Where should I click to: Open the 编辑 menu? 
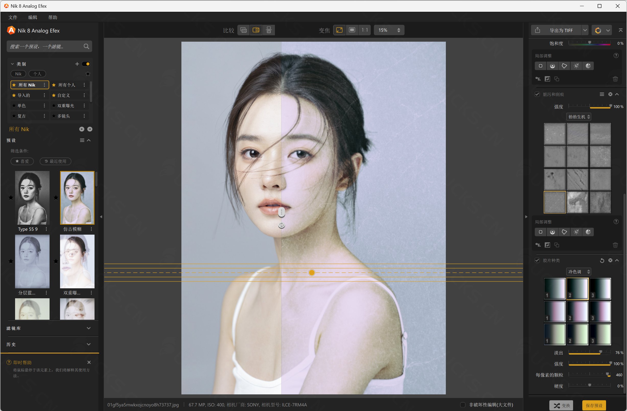[x=33, y=17]
